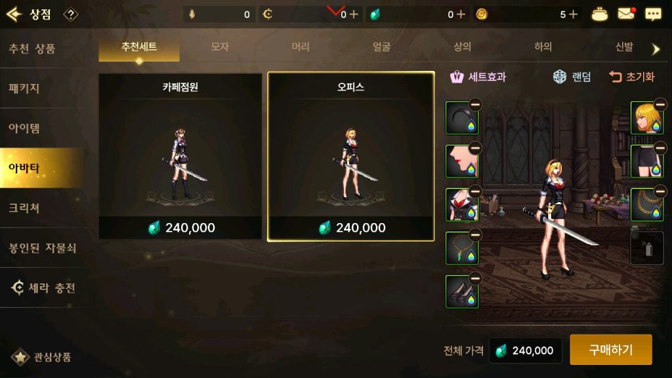The width and height of the screenshot is (672, 378).
Task: Add more green gems with plus
Action: (x=461, y=14)
